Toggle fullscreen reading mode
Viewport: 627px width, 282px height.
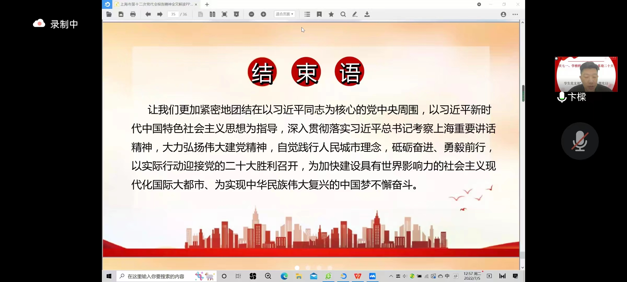pos(224,14)
